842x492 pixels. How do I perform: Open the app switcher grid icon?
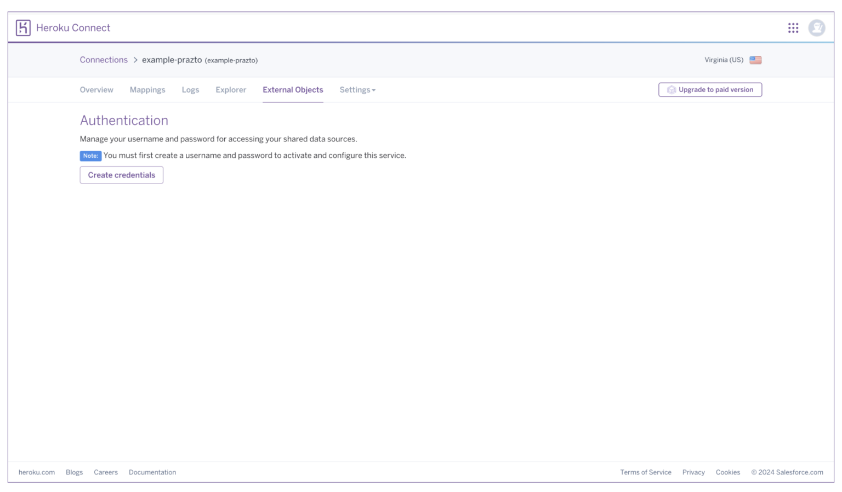coord(793,27)
